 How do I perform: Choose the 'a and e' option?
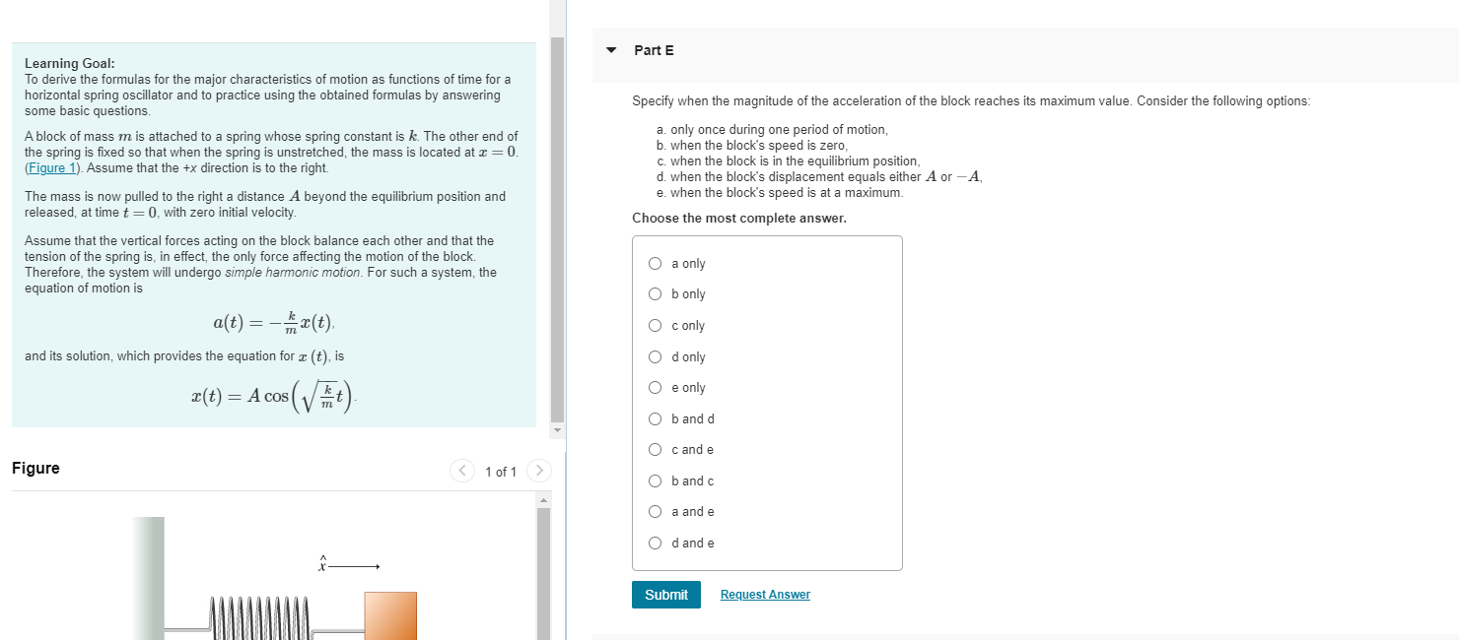click(x=655, y=511)
